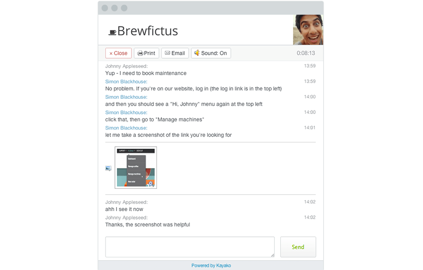
Task: Click the magnifier icon on the thumbnail
Action: (x=151, y=184)
